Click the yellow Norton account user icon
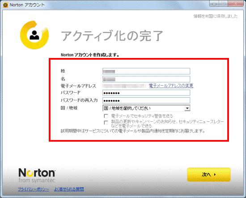This screenshot has width=246, height=198. (34, 35)
